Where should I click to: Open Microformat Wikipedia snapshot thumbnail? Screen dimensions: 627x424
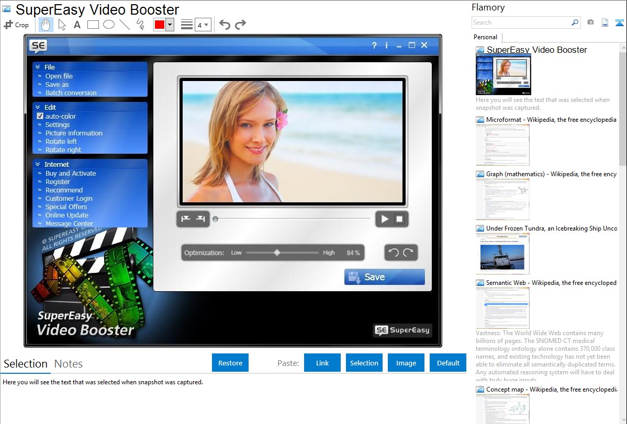tap(502, 145)
